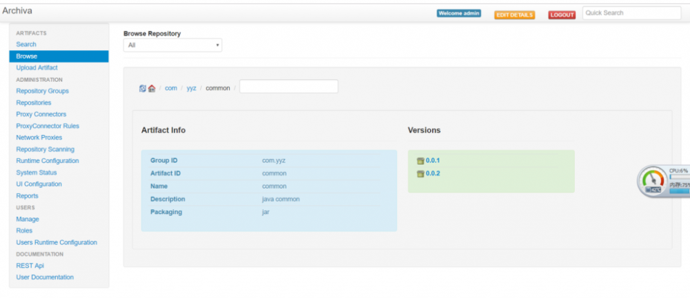Click the Artifact Info heading

[164, 130]
